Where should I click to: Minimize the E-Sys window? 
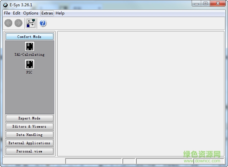pyautogui.click(x=197, y=4)
